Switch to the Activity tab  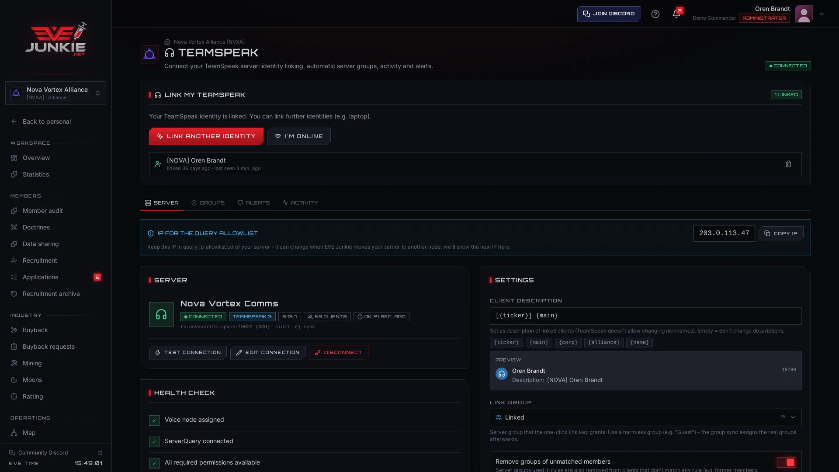click(300, 203)
